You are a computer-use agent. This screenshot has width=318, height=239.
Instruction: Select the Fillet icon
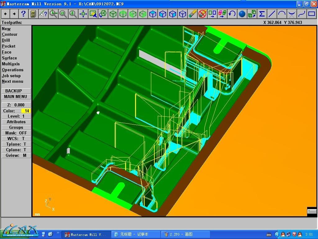click(292, 14)
